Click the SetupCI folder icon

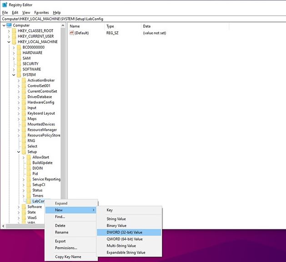(29, 185)
